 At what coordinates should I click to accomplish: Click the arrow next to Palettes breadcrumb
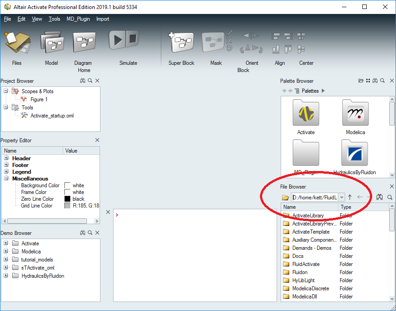click(x=323, y=91)
